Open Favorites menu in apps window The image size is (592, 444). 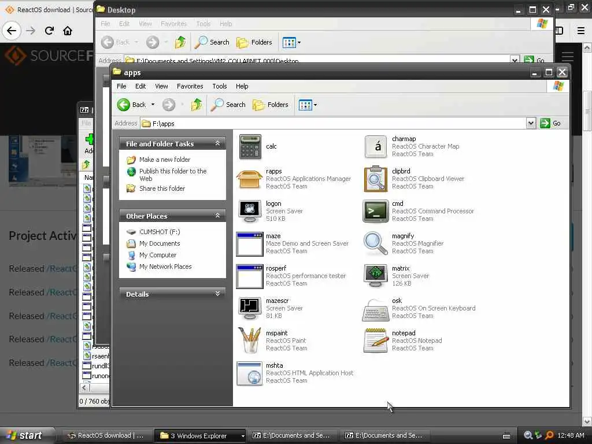pos(190,87)
